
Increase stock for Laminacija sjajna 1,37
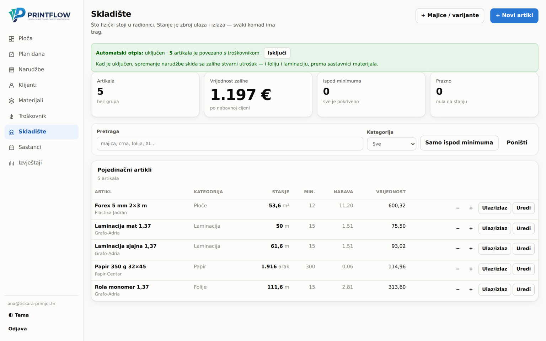tap(471, 249)
